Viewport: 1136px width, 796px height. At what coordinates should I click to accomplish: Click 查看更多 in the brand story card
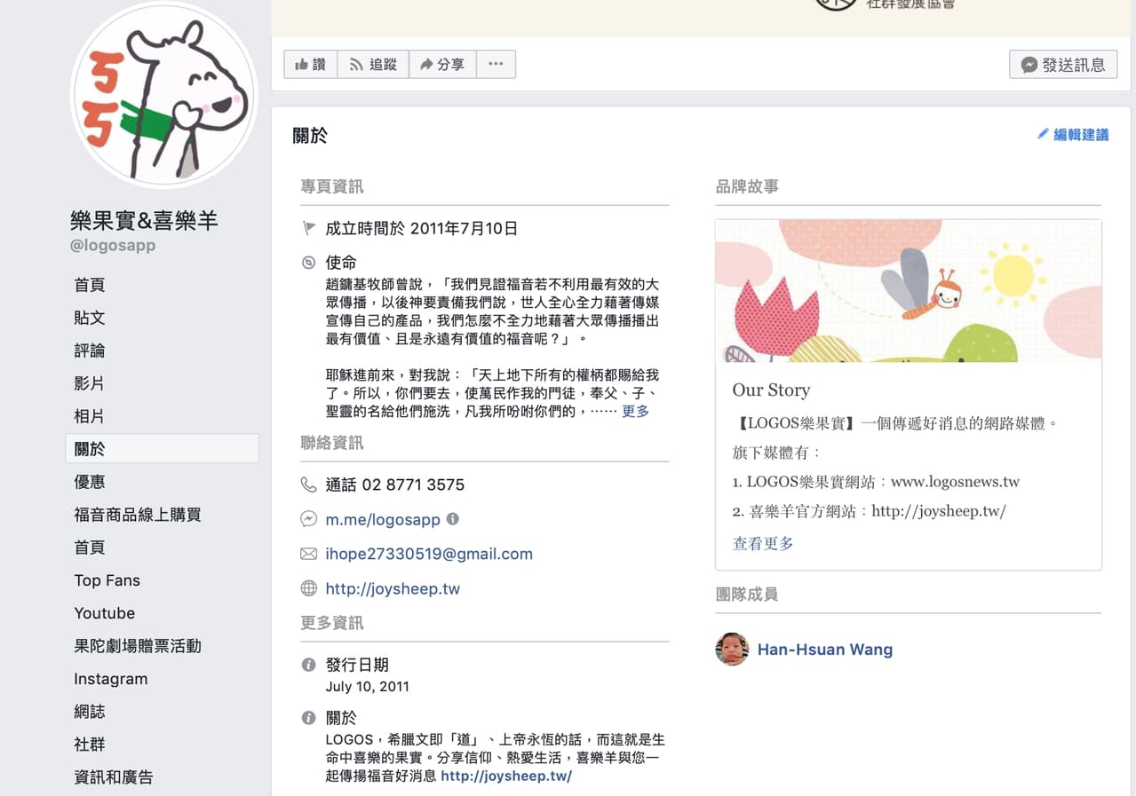(x=763, y=543)
